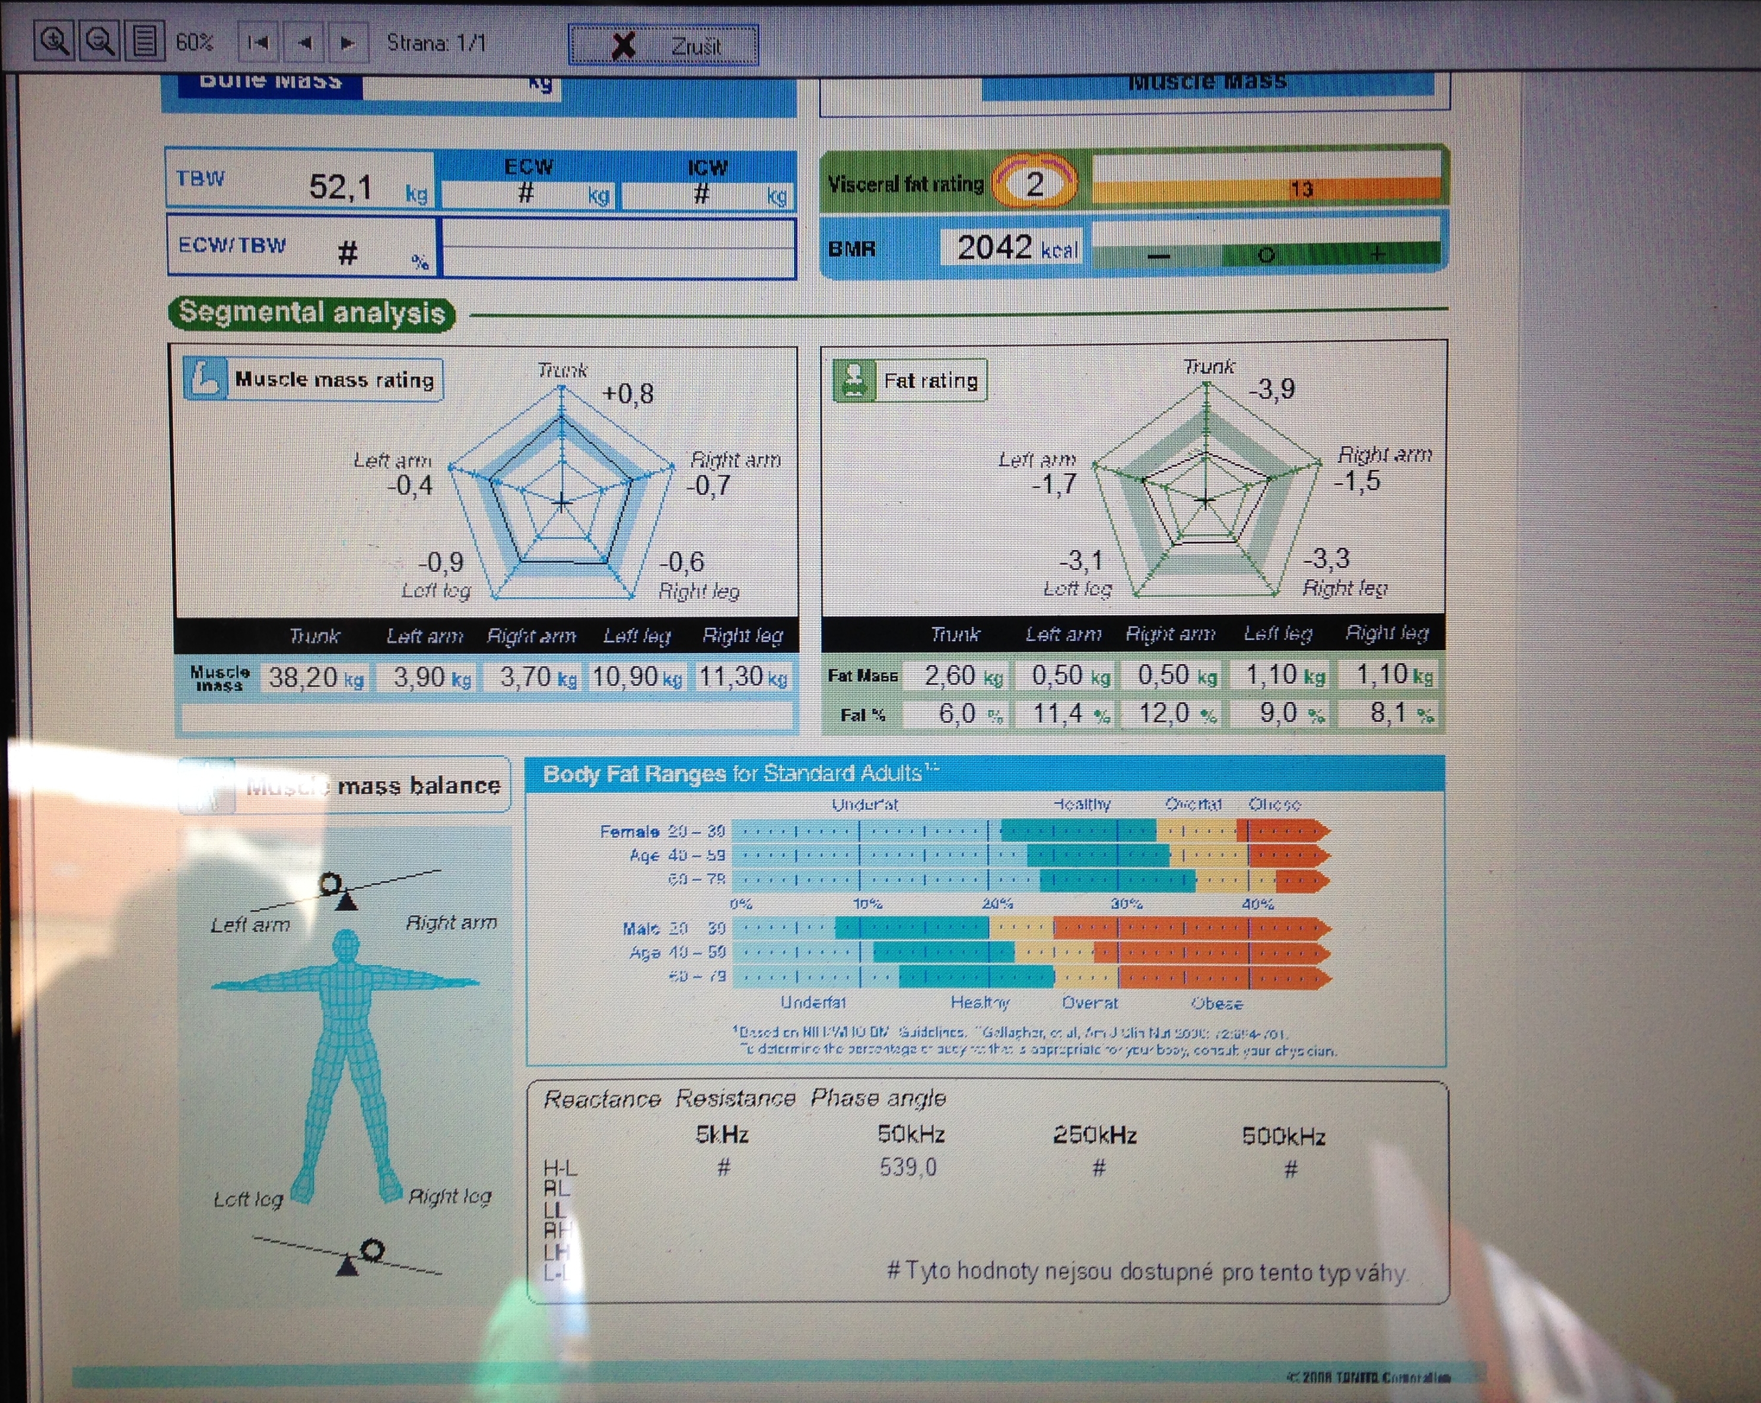Screen dimensions: 1761x1403
Task: Select the left leg fat rating -3,1
Action: coord(1082,560)
